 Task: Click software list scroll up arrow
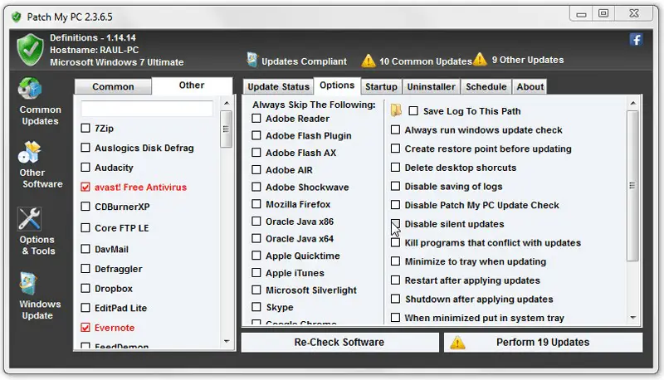227,103
